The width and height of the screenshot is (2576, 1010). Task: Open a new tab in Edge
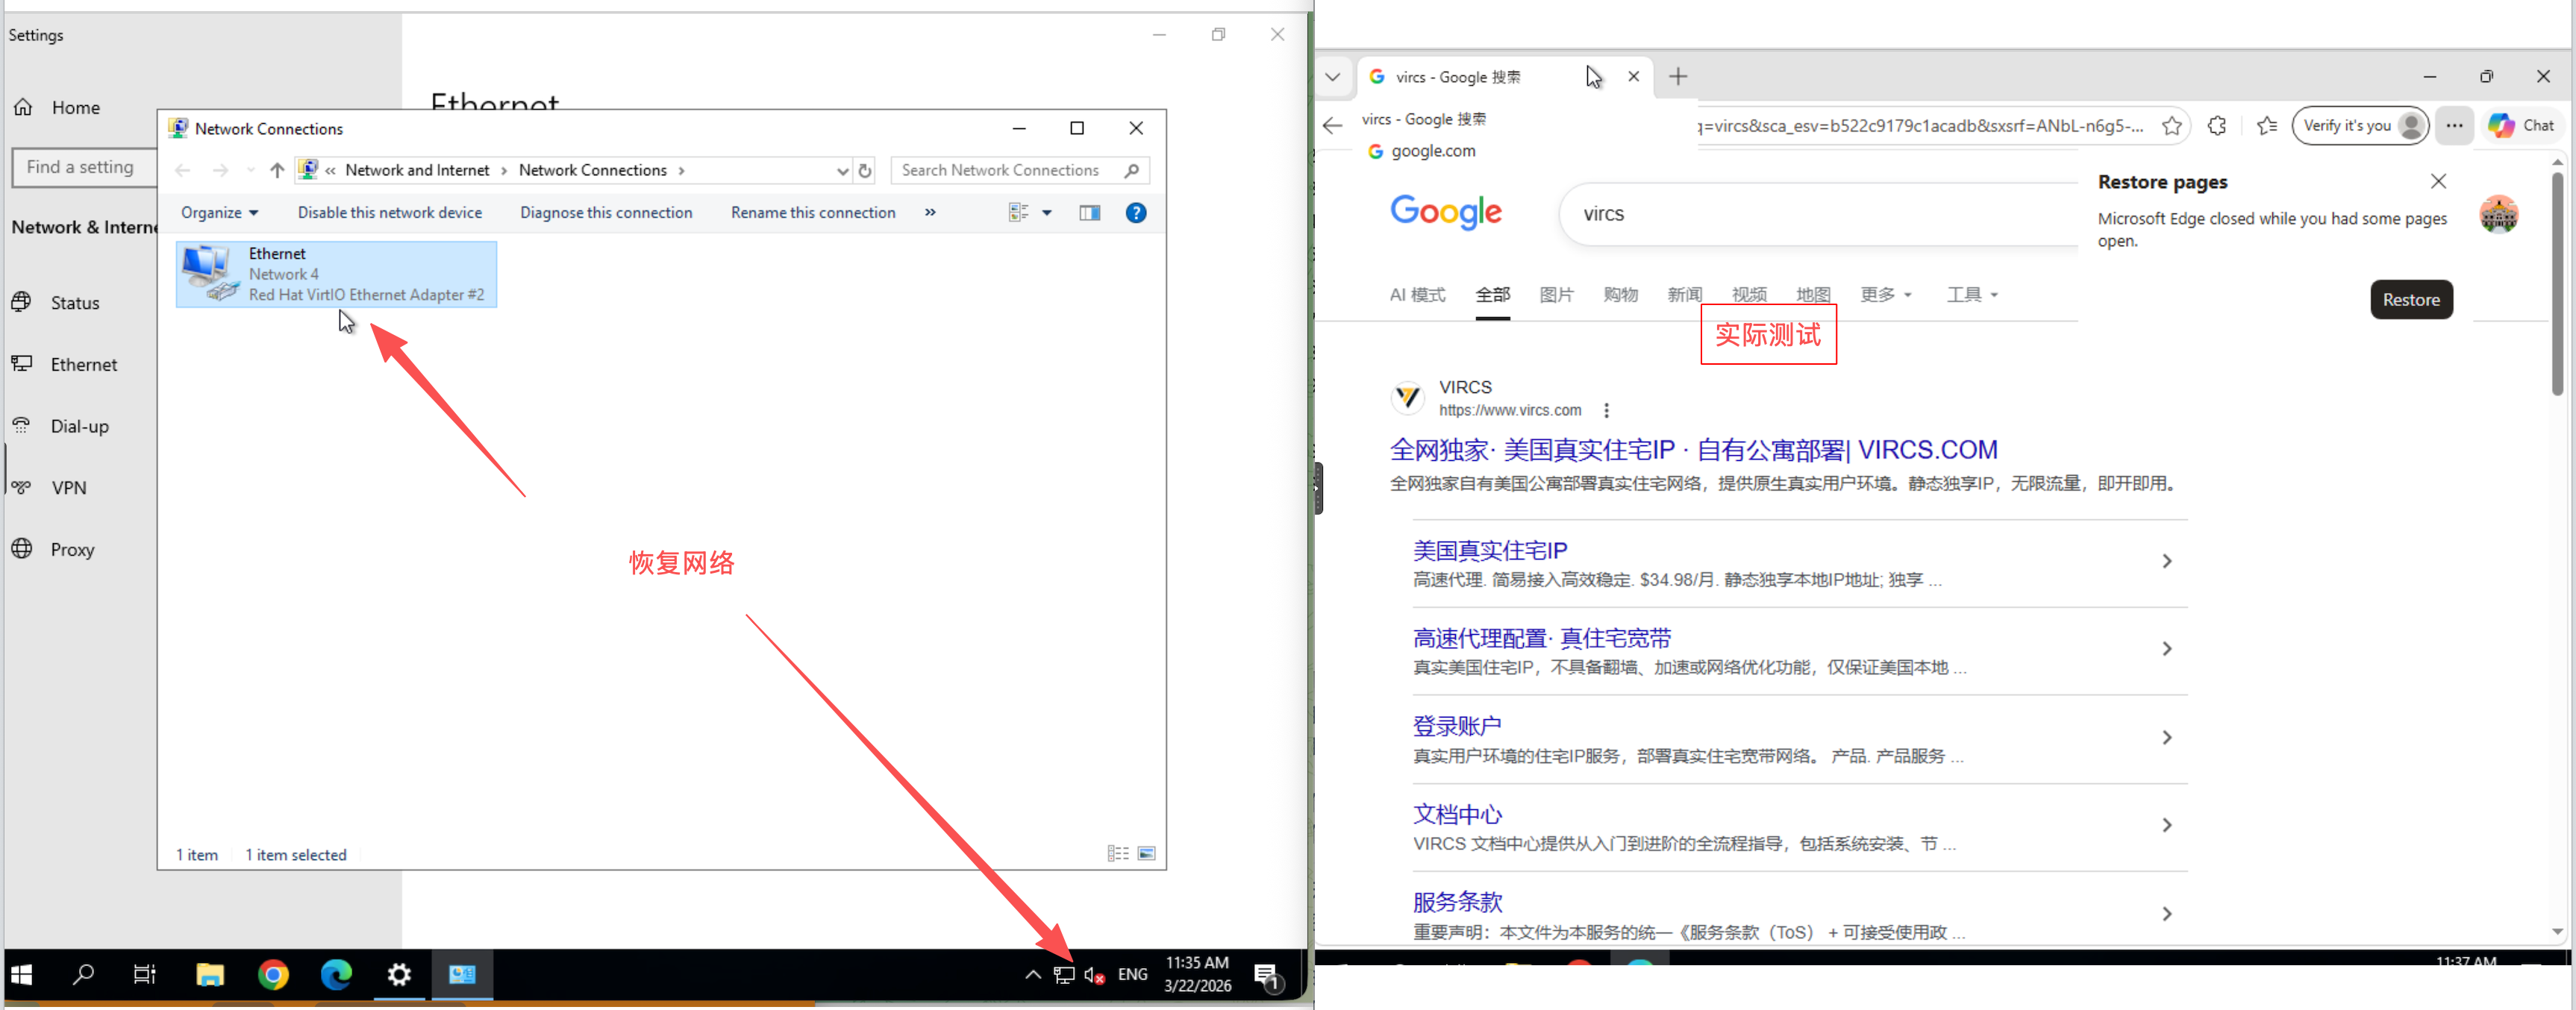[1678, 76]
